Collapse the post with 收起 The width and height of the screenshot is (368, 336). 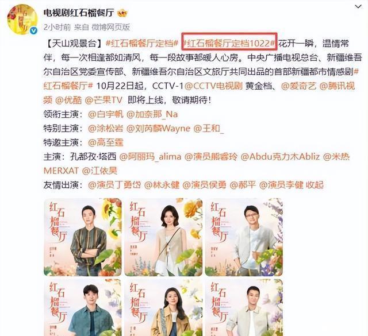315,185
